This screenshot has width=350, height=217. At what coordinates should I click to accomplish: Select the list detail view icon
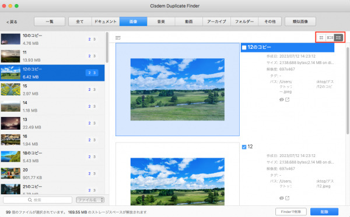338,38
